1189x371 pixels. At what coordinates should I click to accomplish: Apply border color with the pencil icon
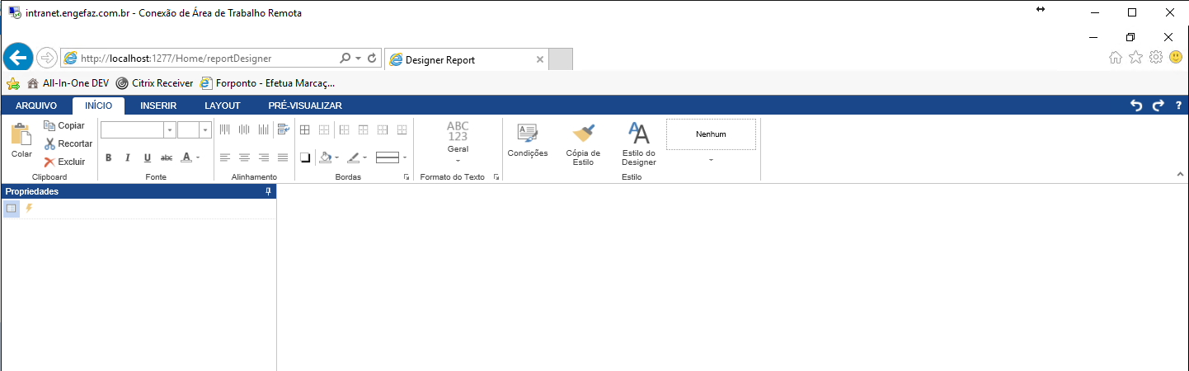click(x=354, y=157)
